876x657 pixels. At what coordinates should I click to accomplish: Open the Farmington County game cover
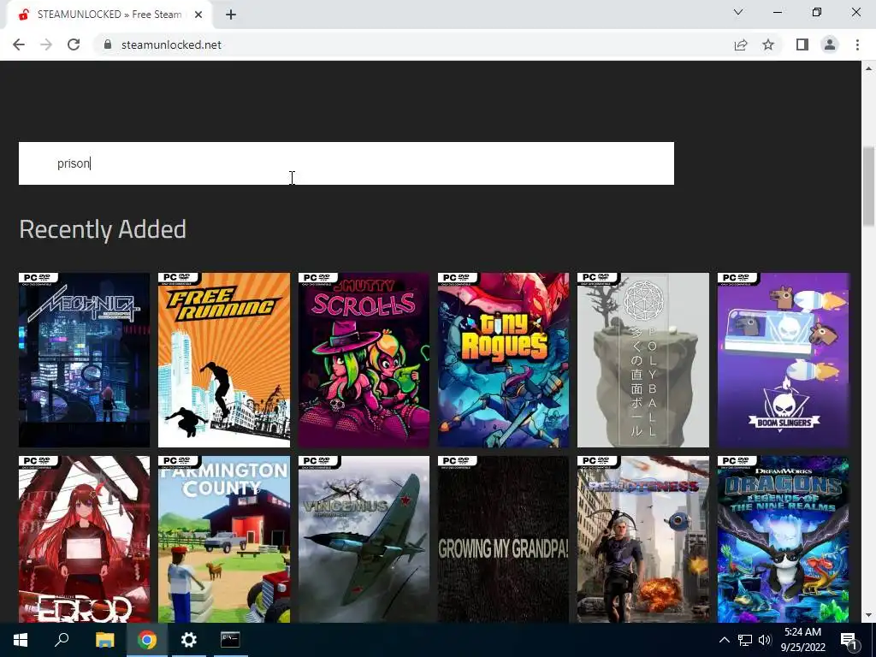(x=224, y=539)
